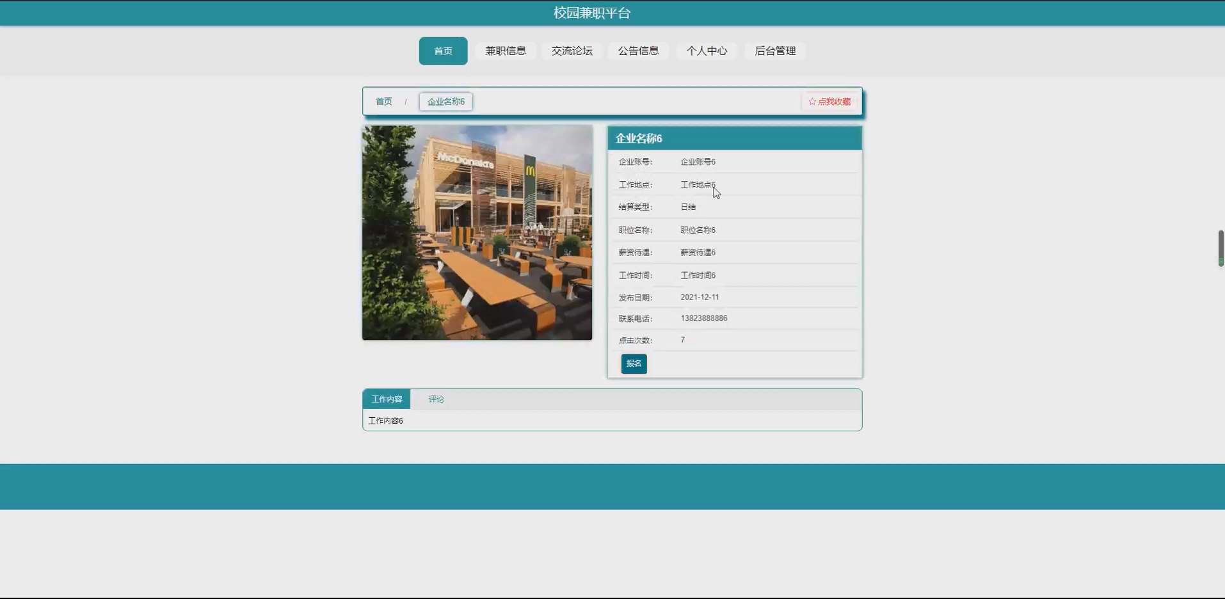Open 个人中心 page
This screenshot has height=599, width=1225.
point(707,51)
